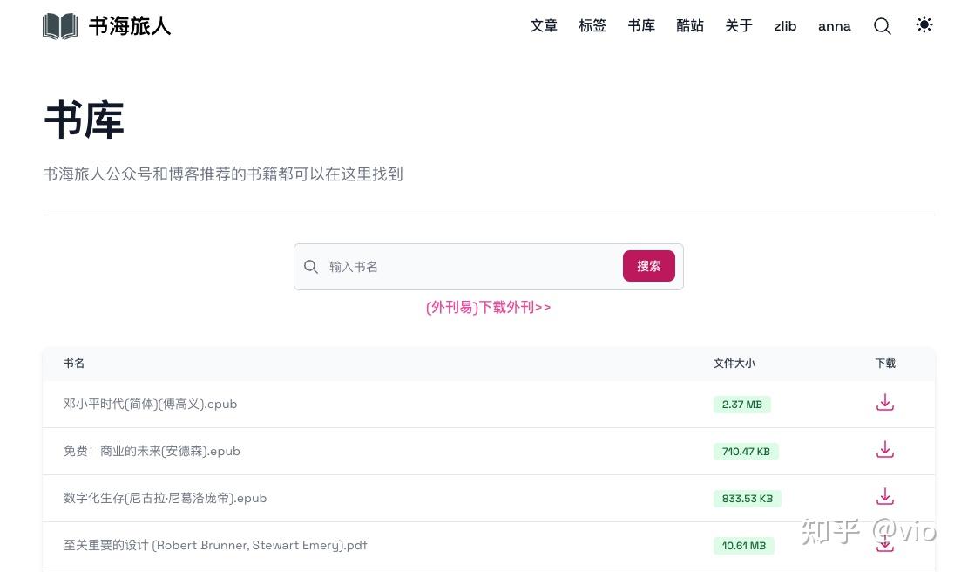Click the 书海旅人 site title

[130, 26]
